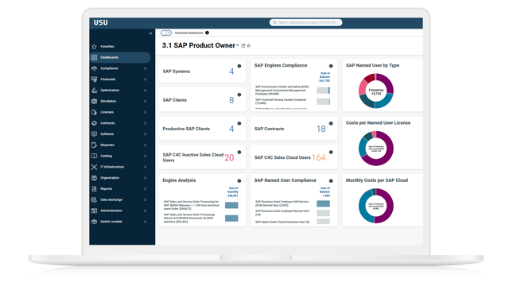Click info icon on SAP Named User Compliance

pyautogui.click(x=331, y=181)
